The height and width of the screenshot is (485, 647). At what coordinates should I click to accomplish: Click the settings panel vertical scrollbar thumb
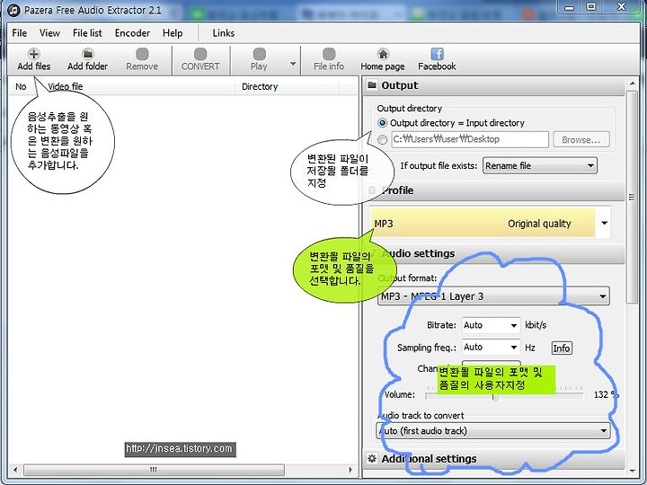coord(632,197)
